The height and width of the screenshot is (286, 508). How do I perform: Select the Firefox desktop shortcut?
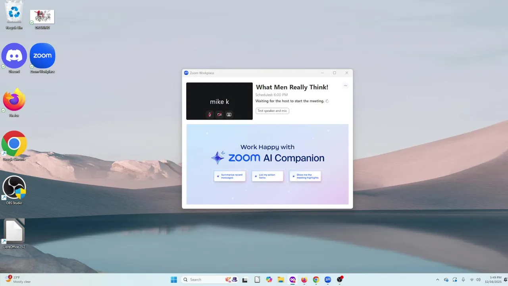coord(14,103)
